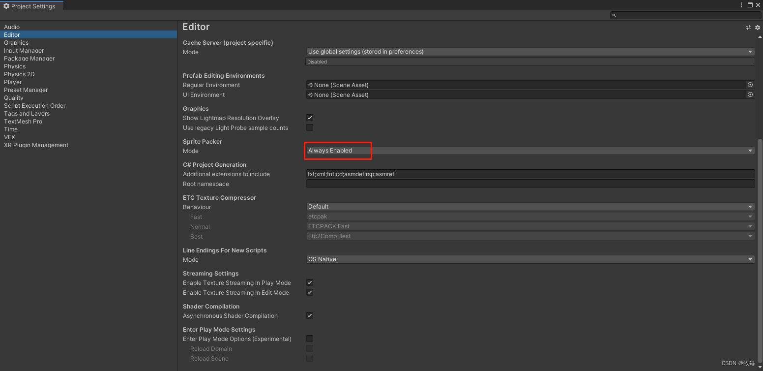Open the Fast etcpak dropdown
The height and width of the screenshot is (371, 763).
click(x=530, y=216)
